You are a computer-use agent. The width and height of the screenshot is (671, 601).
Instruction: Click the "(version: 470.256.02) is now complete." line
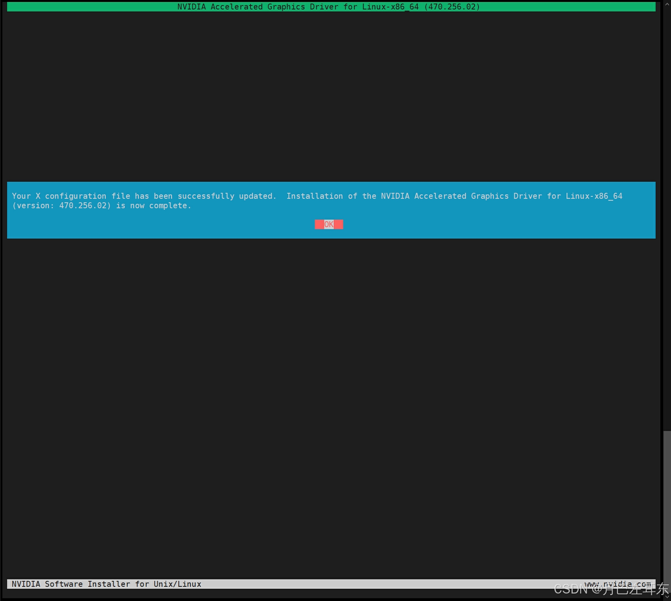pos(101,205)
